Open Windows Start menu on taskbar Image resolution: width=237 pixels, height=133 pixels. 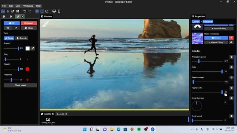[x=85, y=129]
